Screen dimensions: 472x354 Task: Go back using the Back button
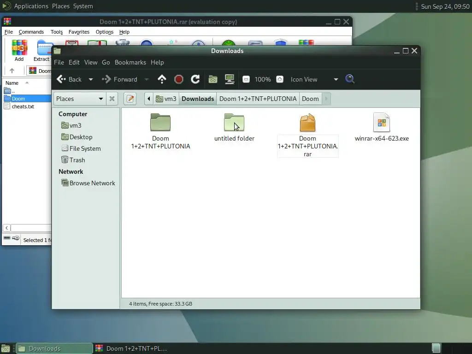(x=69, y=79)
